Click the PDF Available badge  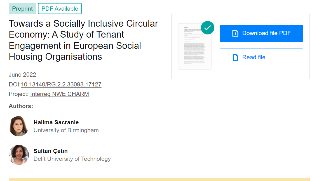click(x=60, y=9)
